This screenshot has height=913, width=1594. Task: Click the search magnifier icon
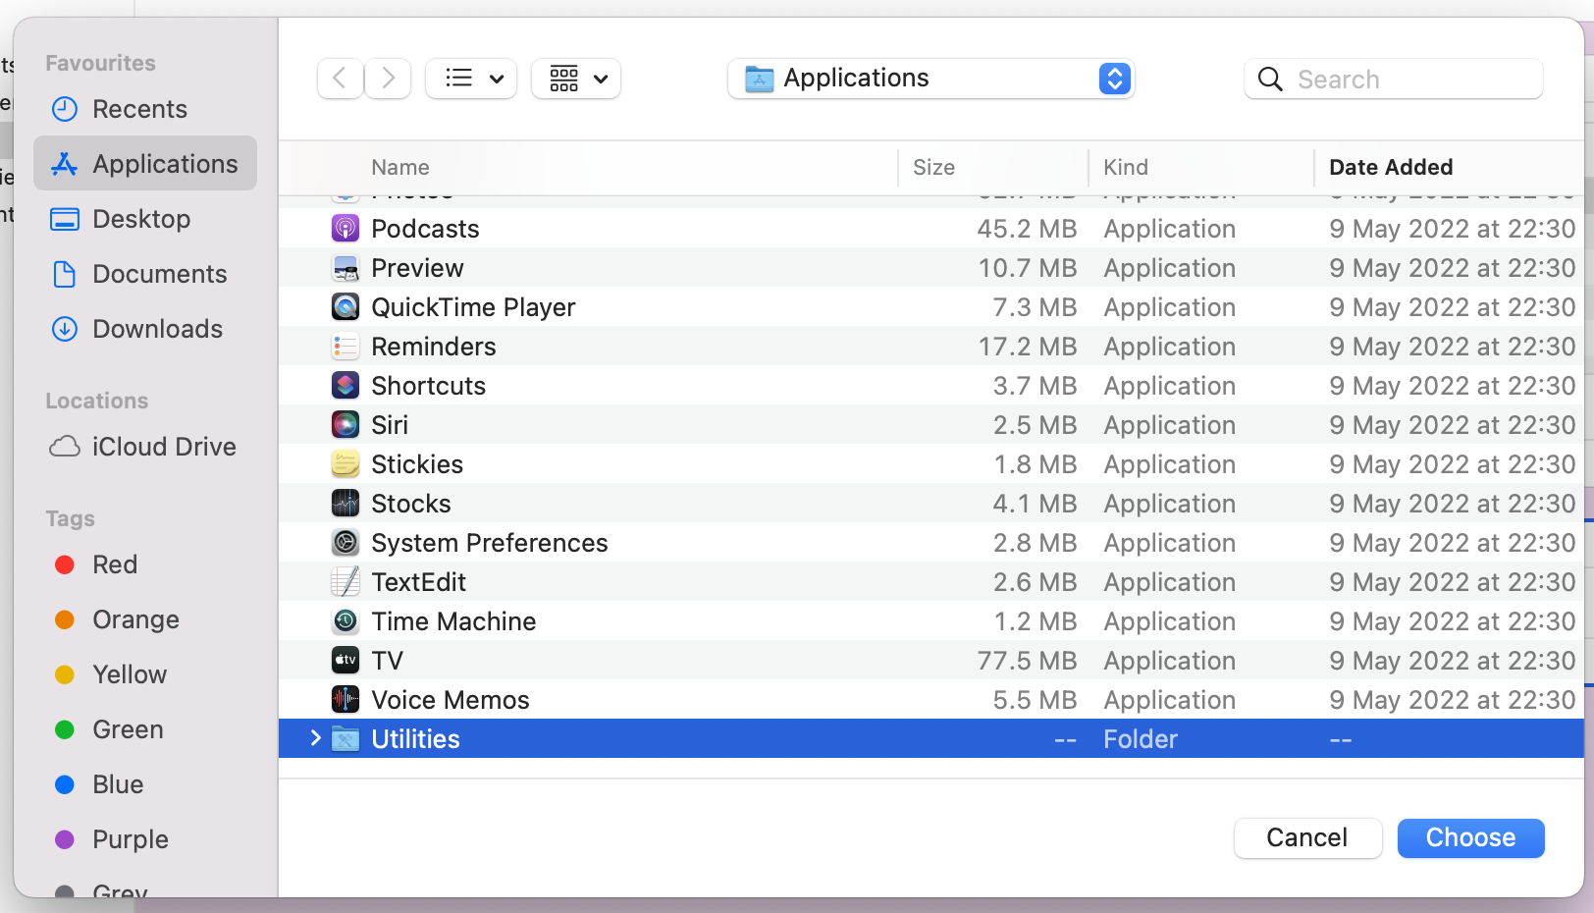1270,80
